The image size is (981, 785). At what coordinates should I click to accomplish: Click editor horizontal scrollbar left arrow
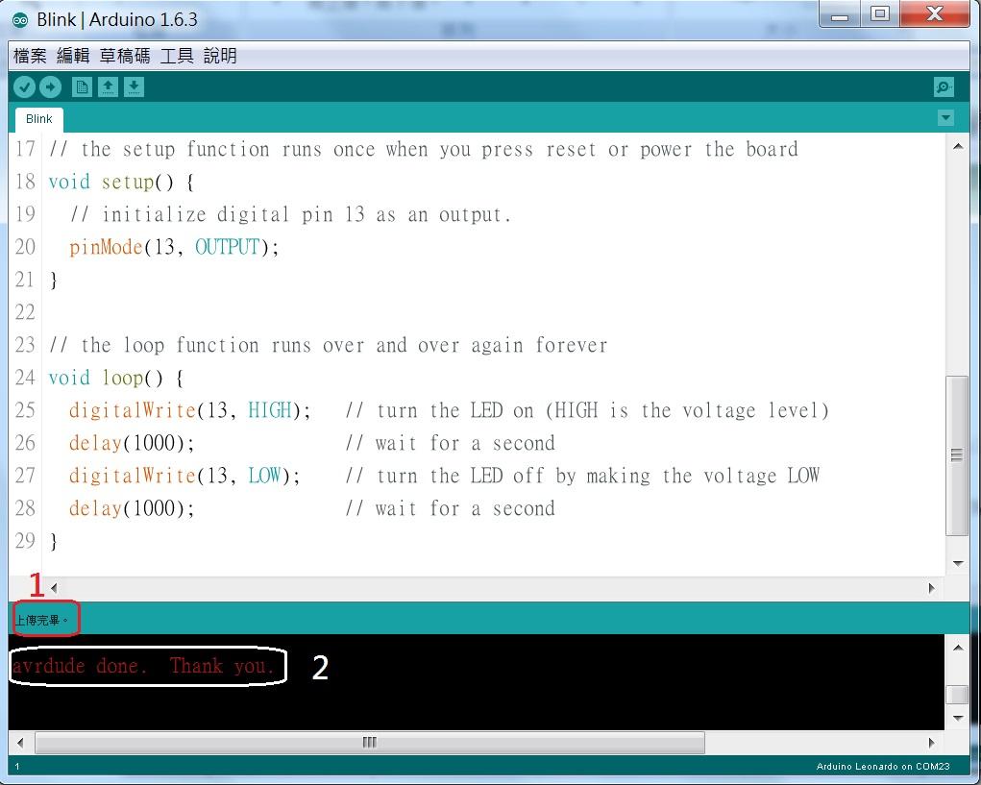pyautogui.click(x=55, y=588)
